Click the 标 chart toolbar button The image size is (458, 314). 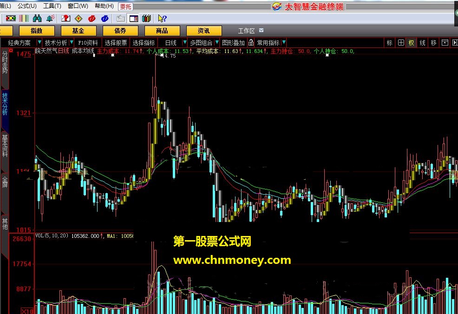[389, 43]
